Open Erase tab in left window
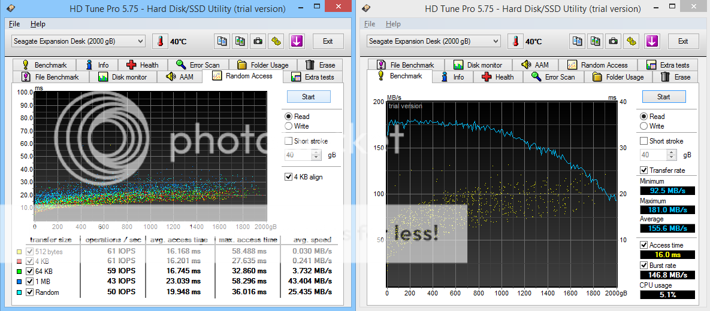Image resolution: width=710 pixels, height=311 pixels. 321,65
